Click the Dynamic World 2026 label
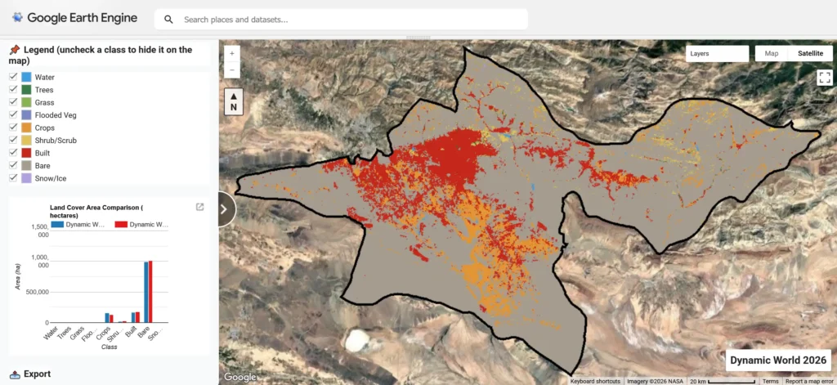The width and height of the screenshot is (837, 385). pyautogui.click(x=778, y=360)
